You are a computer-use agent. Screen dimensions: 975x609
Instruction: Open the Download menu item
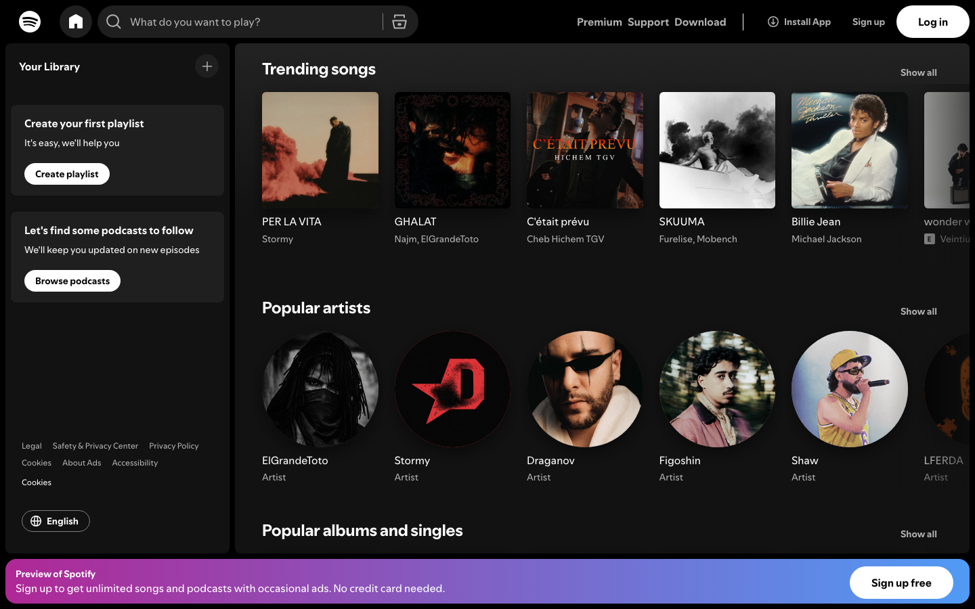point(700,22)
